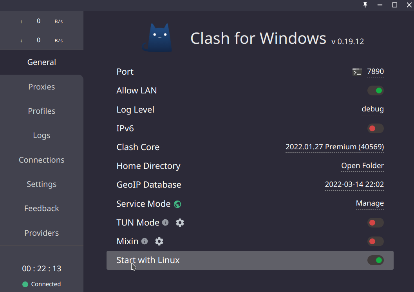Click Clash Core version 2022.01.27 Premium
The width and height of the screenshot is (414, 292).
(x=334, y=147)
